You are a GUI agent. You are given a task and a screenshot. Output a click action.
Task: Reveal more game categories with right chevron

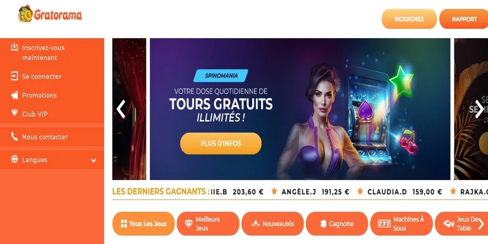481,224
